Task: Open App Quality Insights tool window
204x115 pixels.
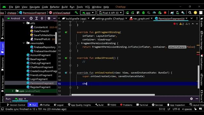Action: pos(79,105)
